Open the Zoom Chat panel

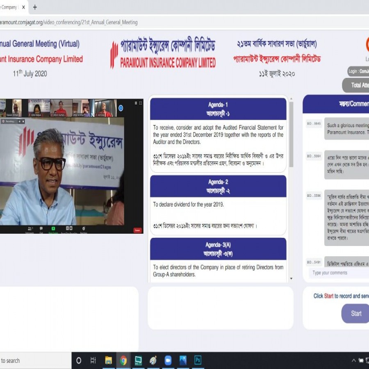tap(41, 230)
